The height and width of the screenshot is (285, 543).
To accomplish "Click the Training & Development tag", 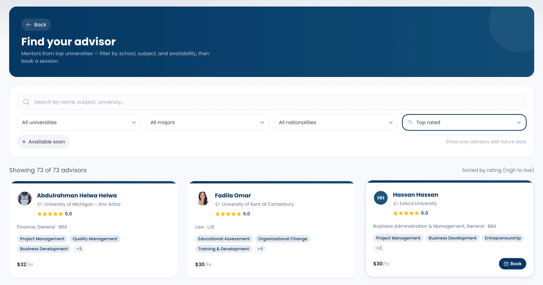I will (224, 249).
